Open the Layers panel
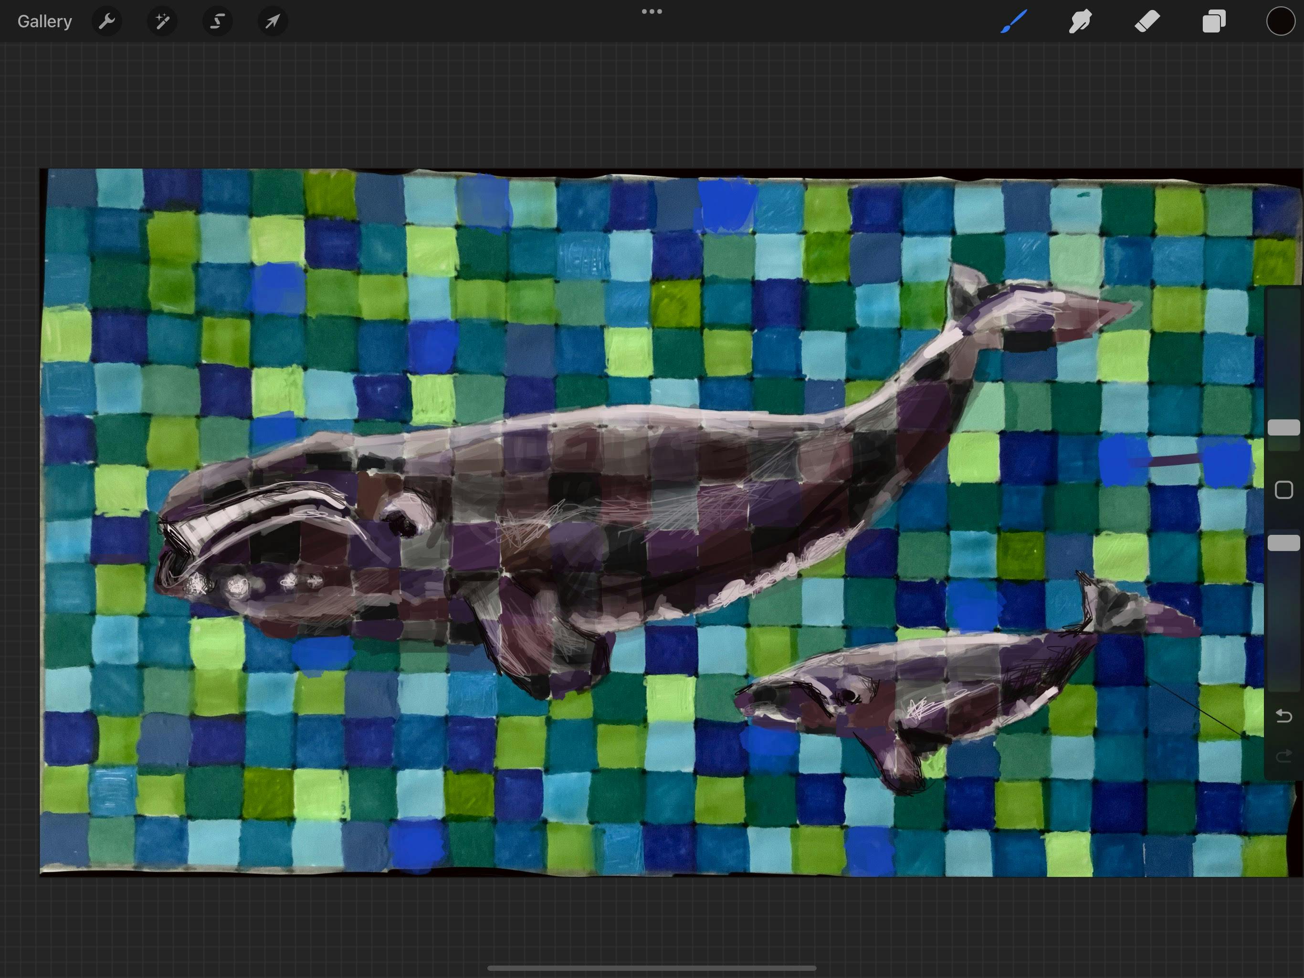Image resolution: width=1304 pixels, height=978 pixels. (1214, 22)
